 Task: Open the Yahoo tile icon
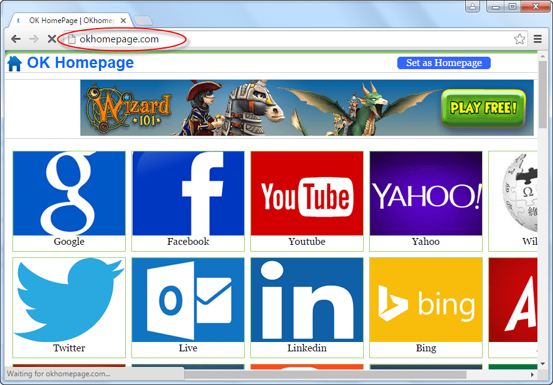click(426, 193)
